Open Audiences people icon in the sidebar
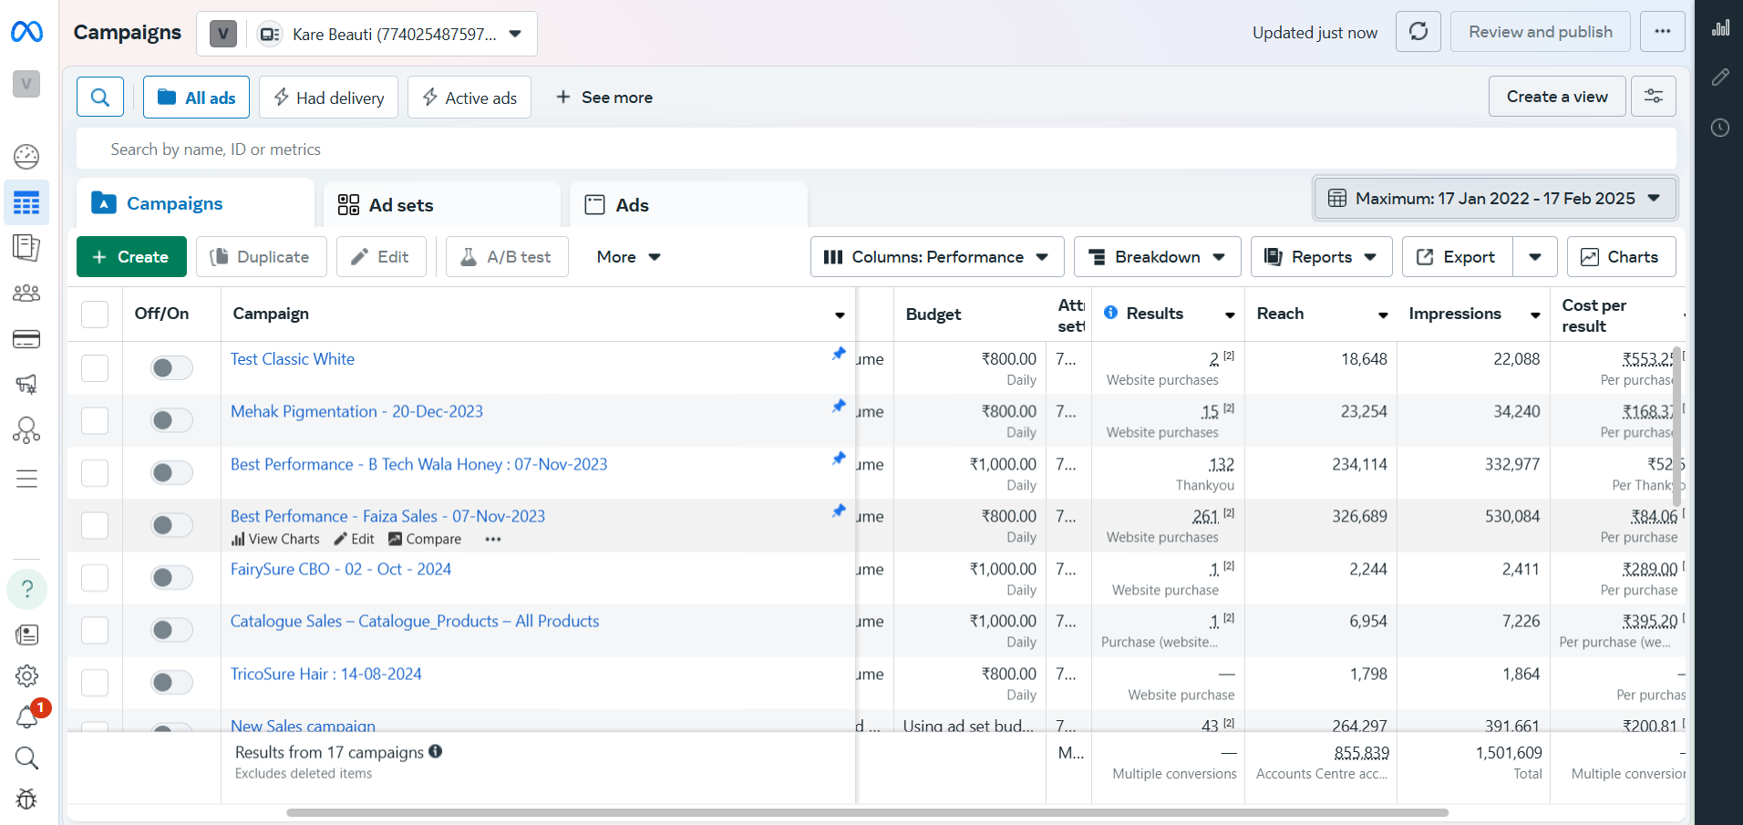 [x=26, y=294]
